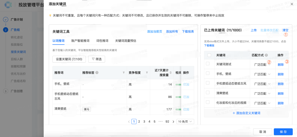Delete the uploaded 清爽壁纸 keyword

pyautogui.click(x=281, y=94)
